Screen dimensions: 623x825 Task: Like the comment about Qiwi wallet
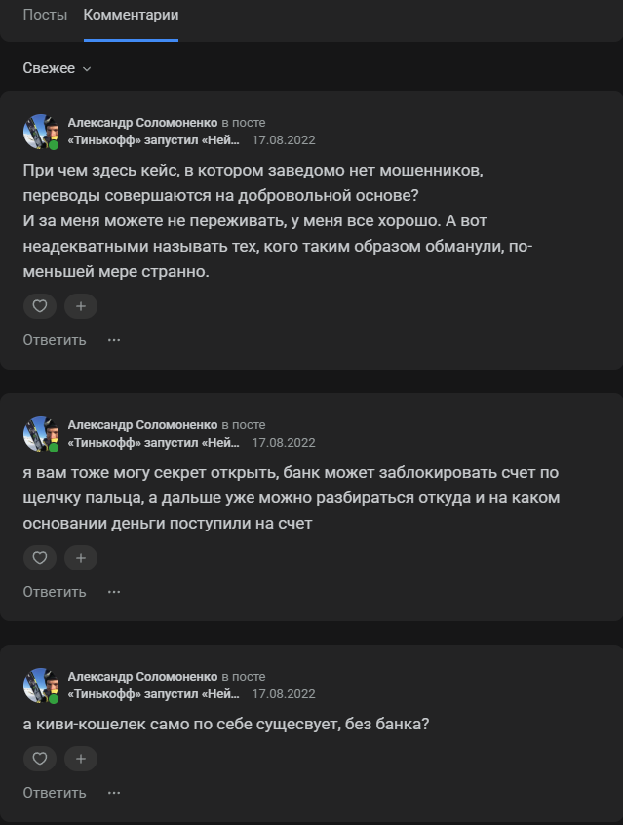coord(40,759)
